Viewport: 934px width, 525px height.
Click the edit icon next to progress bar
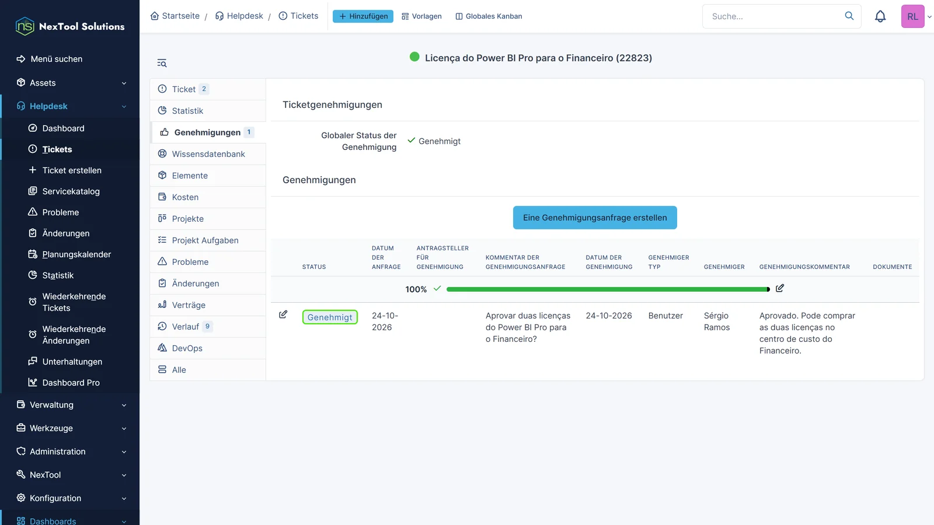(780, 288)
